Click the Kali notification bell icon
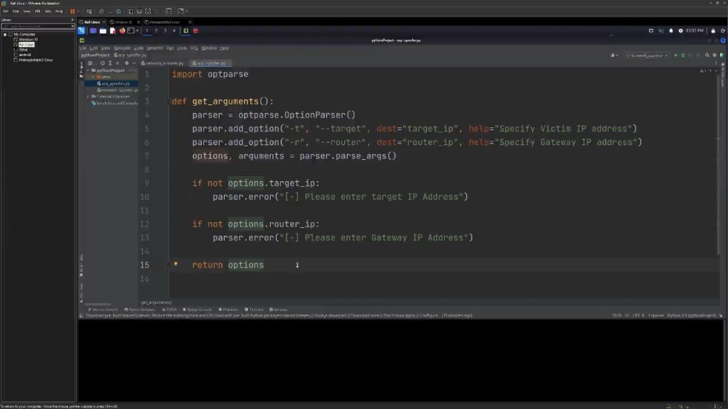The width and height of the screenshot is (728, 409). tap(671, 31)
